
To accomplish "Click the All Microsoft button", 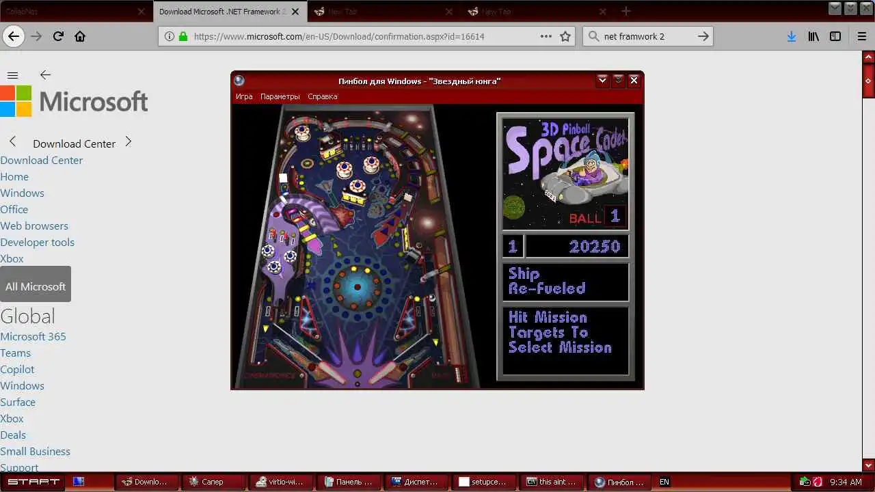I will tap(36, 284).
